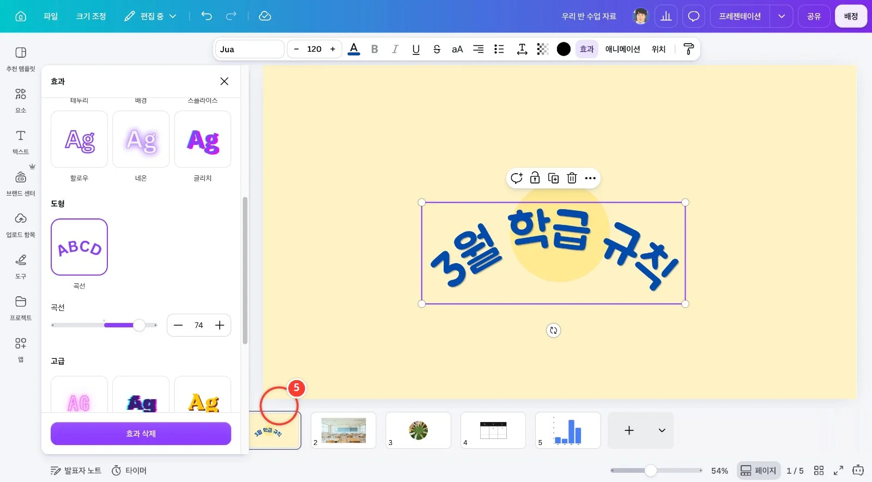Open the comments speech bubble

(x=694, y=16)
